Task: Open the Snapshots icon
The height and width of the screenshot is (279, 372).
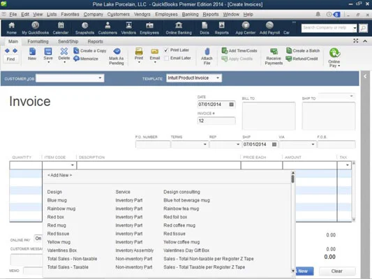Action: tap(84, 28)
